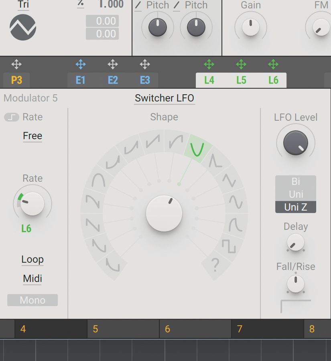Click the triangle waveform oscillator icon
This screenshot has width=331, height=361.
click(x=23, y=27)
